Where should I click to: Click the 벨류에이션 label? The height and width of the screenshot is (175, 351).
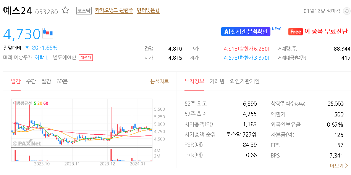click(x=65, y=57)
